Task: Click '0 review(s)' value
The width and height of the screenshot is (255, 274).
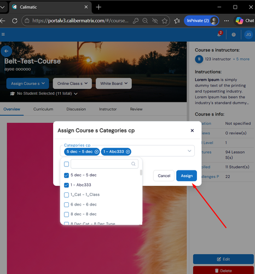Action: 236,133
